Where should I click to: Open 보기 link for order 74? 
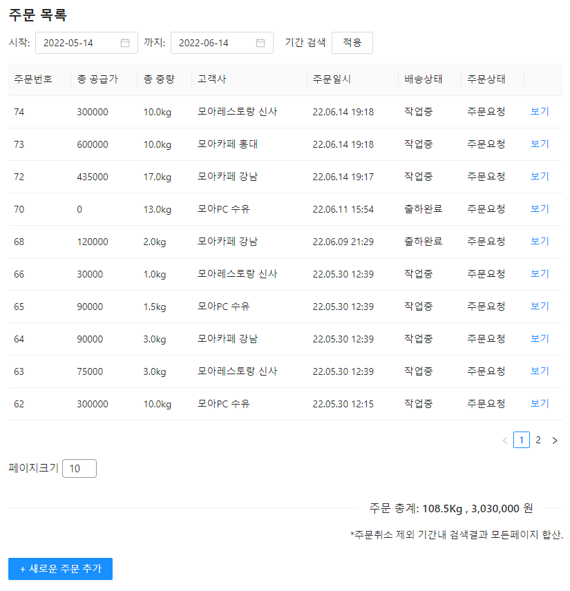point(539,112)
